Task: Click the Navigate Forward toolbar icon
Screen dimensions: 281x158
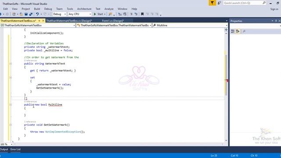Action: (x=7, y=14)
